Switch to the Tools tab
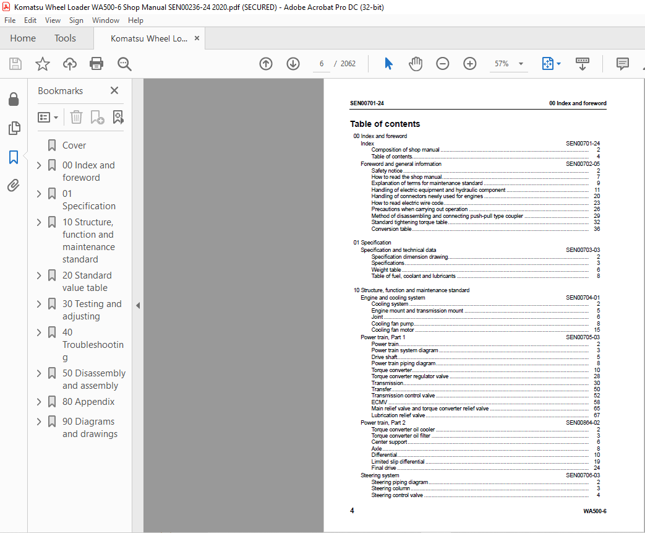Viewport: 645px width, 533px height. pos(65,38)
